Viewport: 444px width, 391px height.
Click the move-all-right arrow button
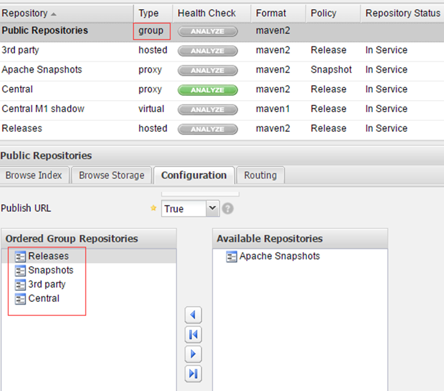[x=193, y=374]
